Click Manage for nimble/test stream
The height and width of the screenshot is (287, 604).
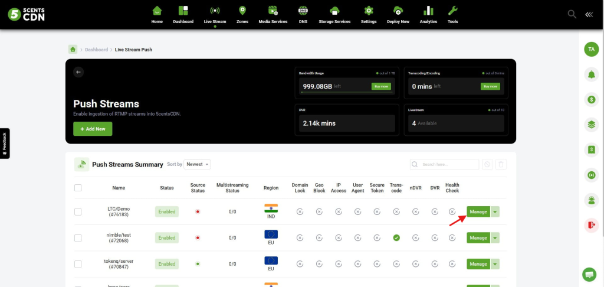pos(478,238)
